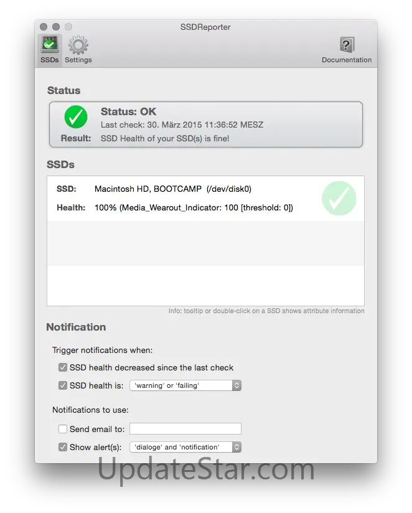412x513 pixels.
Task: Click the 'Notifications to use:' label
Action: pyautogui.click(x=90, y=410)
